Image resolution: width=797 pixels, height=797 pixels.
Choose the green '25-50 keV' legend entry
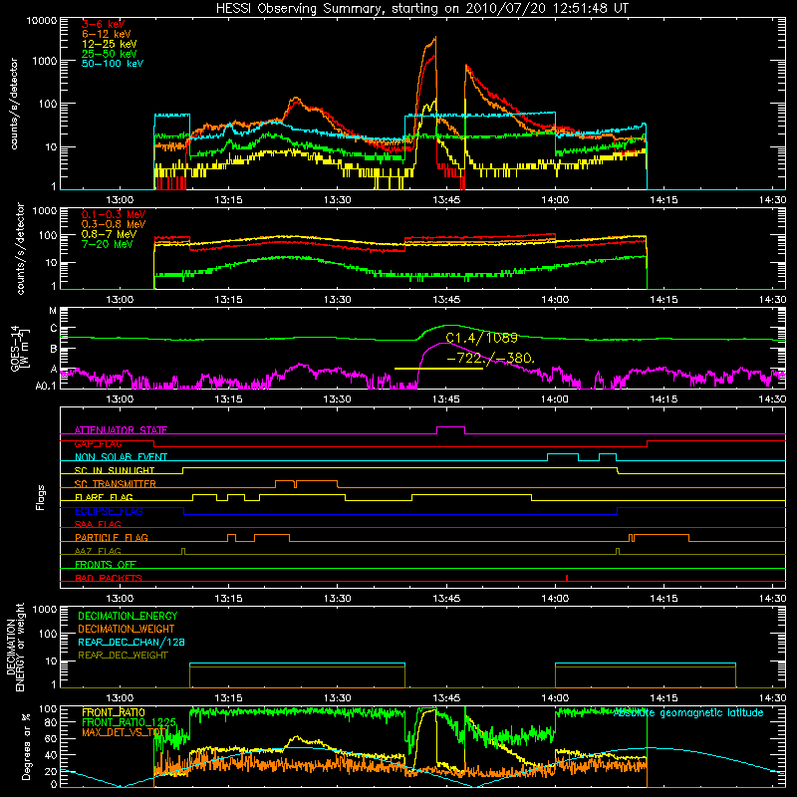pyautogui.click(x=110, y=54)
